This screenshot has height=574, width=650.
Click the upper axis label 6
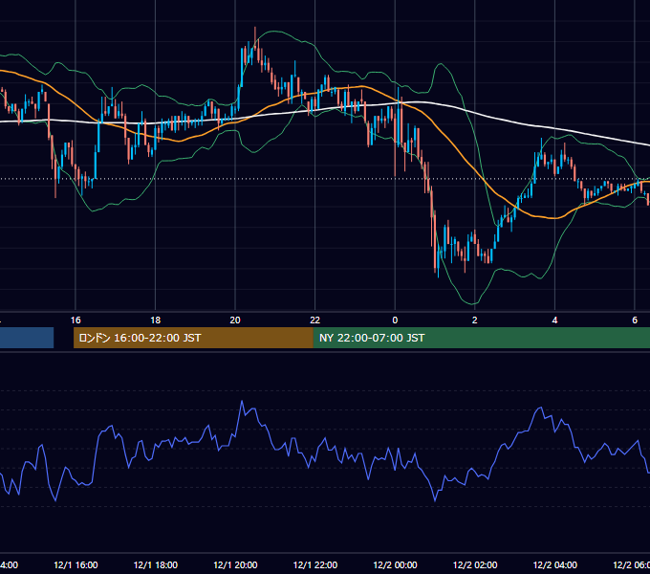coord(635,320)
